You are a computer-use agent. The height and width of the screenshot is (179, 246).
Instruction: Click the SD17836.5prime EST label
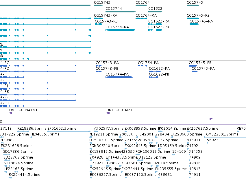coord(18,152)
